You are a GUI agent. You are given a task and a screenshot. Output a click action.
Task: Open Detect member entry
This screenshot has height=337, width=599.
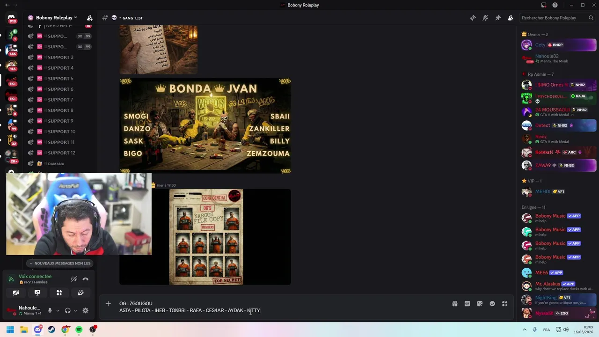[x=559, y=125]
